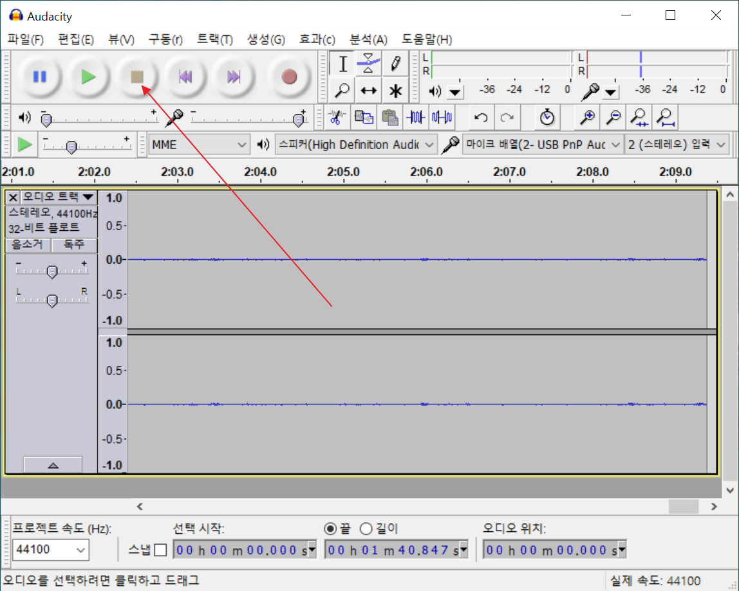
Task: Open the end time format arrow
Action: [x=463, y=549]
